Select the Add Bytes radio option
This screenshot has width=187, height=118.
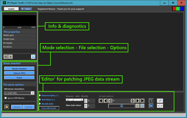click(x=40, y=99)
